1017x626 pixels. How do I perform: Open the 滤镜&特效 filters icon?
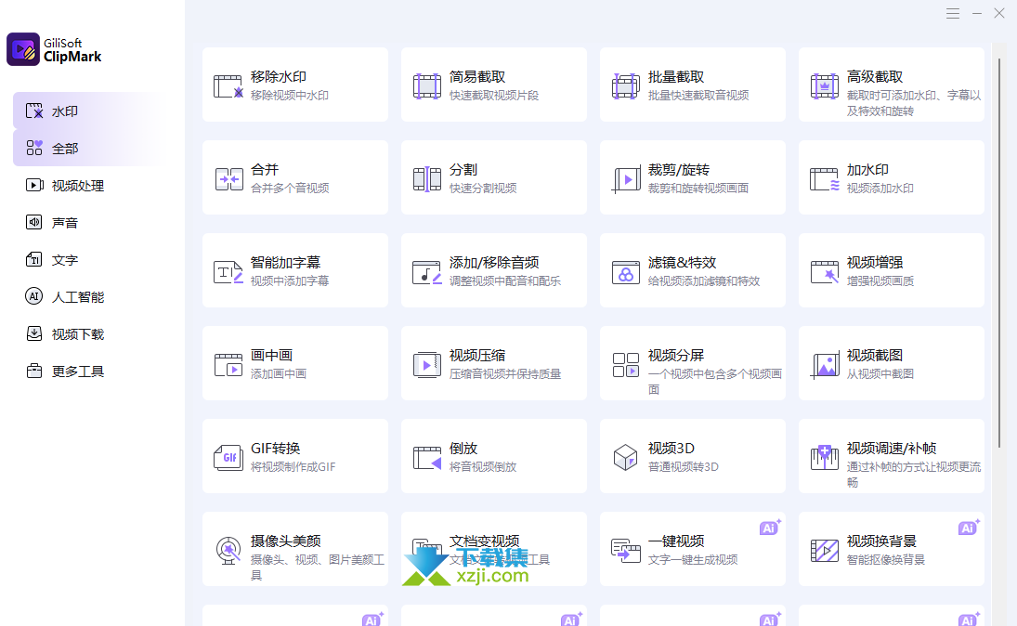625,272
